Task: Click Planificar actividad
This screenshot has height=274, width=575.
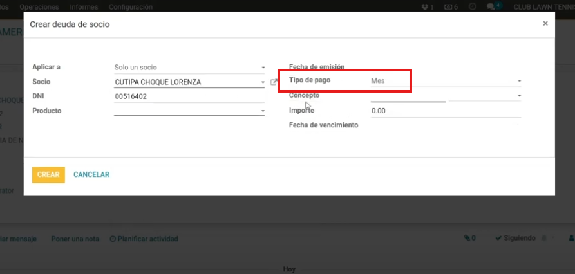Action: coord(144,239)
